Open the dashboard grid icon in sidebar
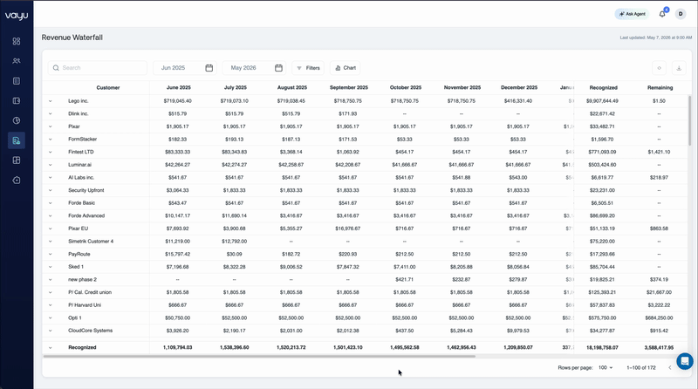 (x=17, y=41)
